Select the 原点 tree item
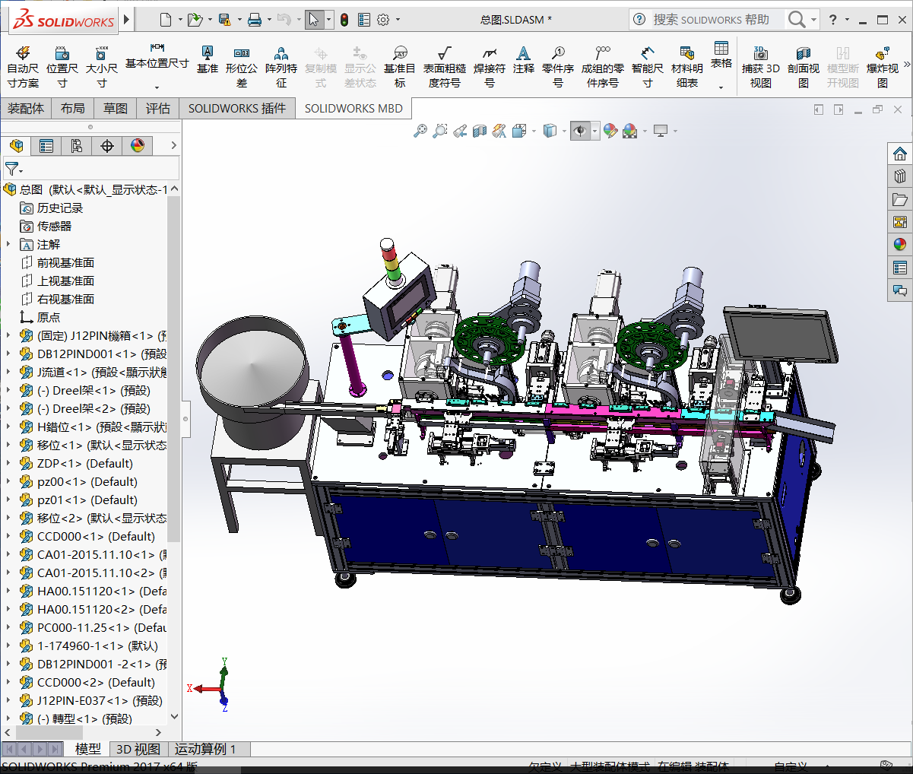Image resolution: width=913 pixels, height=774 pixels. pos(48,317)
